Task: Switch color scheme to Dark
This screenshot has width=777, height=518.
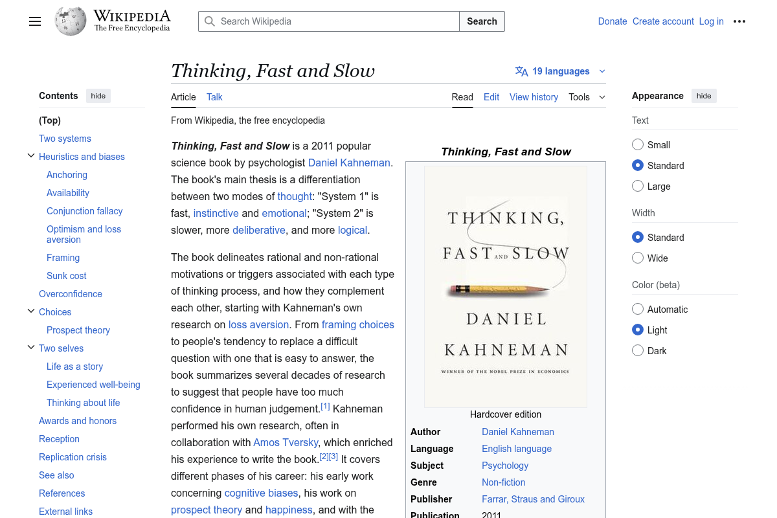Action: coord(637,350)
